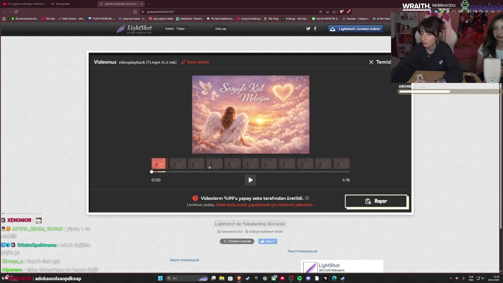Viewport: 503px width, 283px height.
Task: Open the KickLogz bookmark
Action: (295, 18)
